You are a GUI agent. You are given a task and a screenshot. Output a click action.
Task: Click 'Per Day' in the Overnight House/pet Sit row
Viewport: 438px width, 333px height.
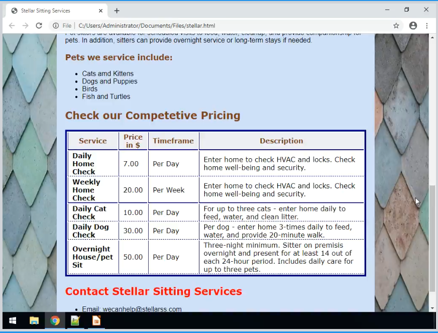pyautogui.click(x=173, y=257)
